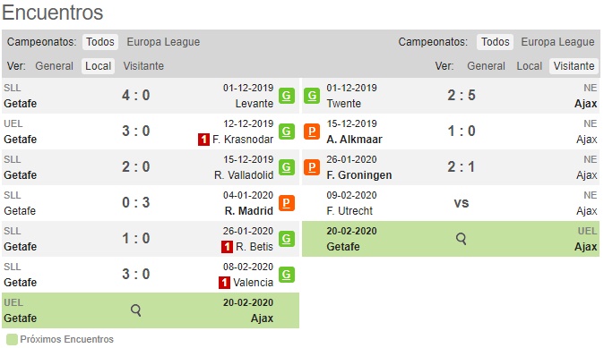Click red card icon next to R. Betis
This screenshot has width=604, height=348.
227,247
